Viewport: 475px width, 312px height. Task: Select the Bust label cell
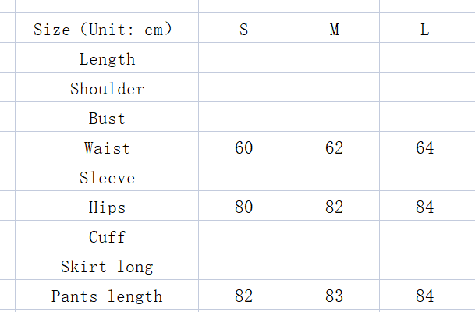coord(107,119)
